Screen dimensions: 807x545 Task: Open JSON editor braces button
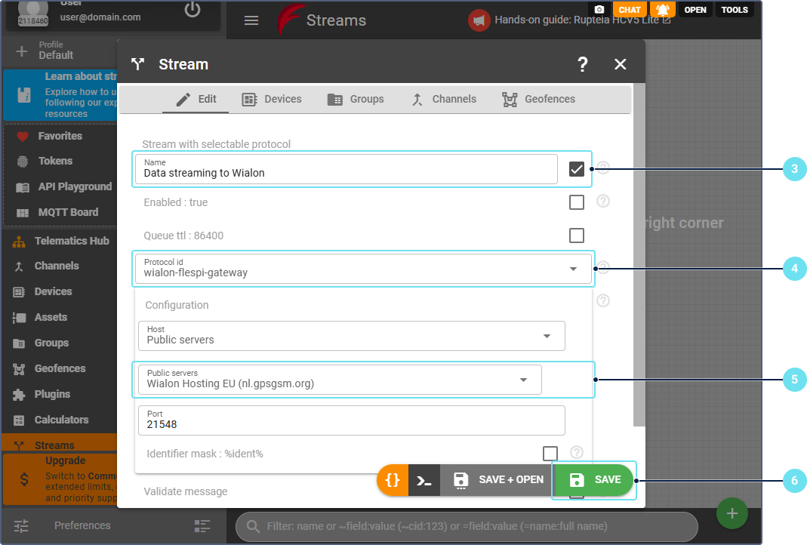tap(393, 479)
